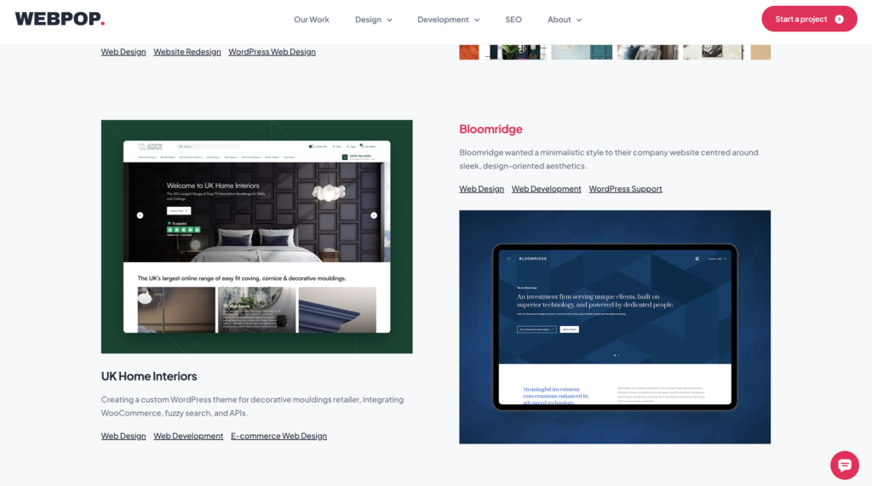Click Web Design link under Bloomridge
The image size is (872, 486).
coord(482,188)
